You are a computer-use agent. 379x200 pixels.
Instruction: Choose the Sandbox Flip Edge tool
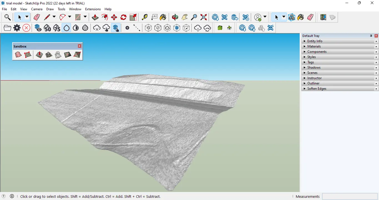pos(77,55)
